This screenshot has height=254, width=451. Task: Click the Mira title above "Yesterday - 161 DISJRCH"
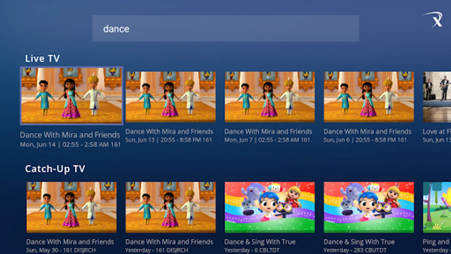click(169, 242)
